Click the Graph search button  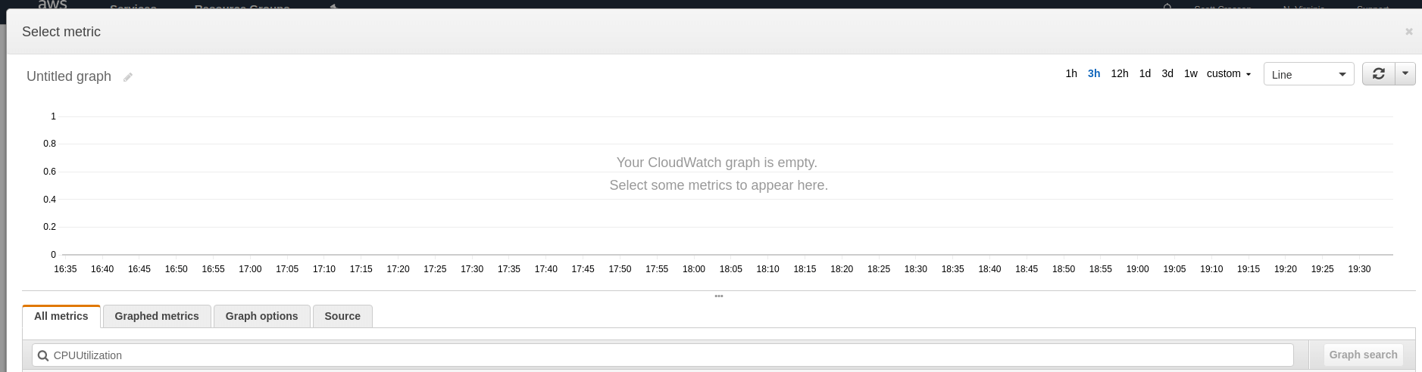coord(1363,355)
